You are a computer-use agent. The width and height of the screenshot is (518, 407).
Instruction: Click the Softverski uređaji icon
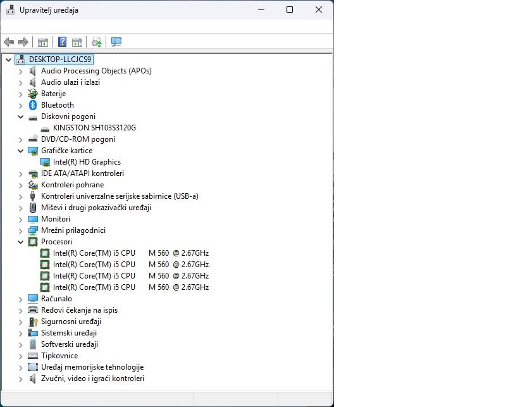[x=33, y=344]
